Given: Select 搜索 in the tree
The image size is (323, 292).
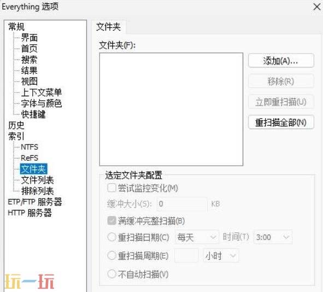Looking at the screenshot, I should point(30,60).
